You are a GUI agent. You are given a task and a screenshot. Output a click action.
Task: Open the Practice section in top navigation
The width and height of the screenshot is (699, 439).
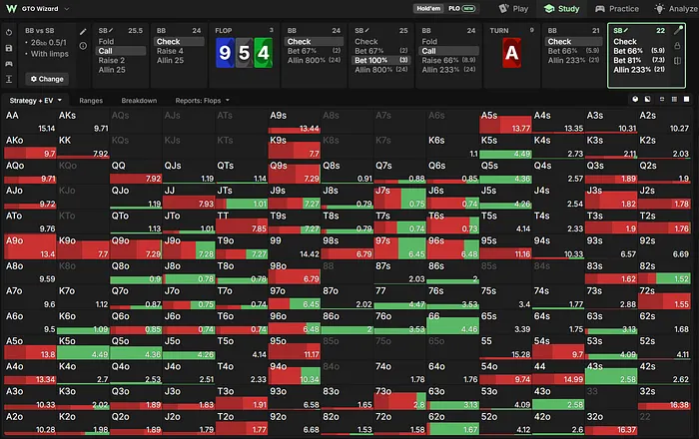click(x=617, y=8)
